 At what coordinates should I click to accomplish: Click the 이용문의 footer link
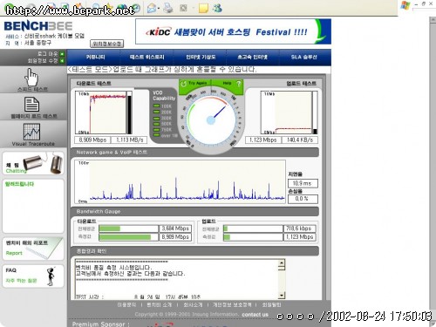(126, 305)
